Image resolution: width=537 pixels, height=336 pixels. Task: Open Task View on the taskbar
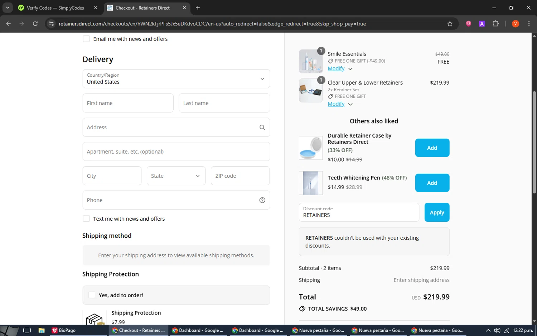click(27, 330)
